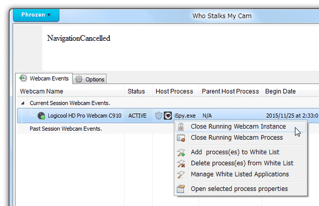Collapse Current Session Webcam Events group

click(x=23, y=104)
